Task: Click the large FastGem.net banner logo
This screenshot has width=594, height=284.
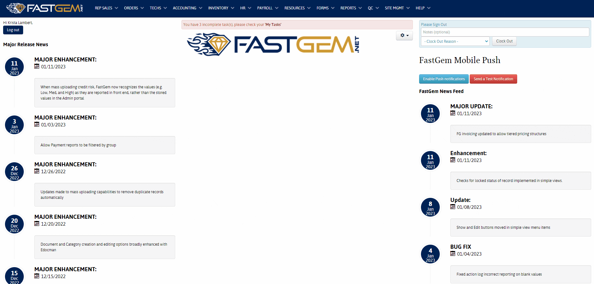Action: pyautogui.click(x=273, y=45)
